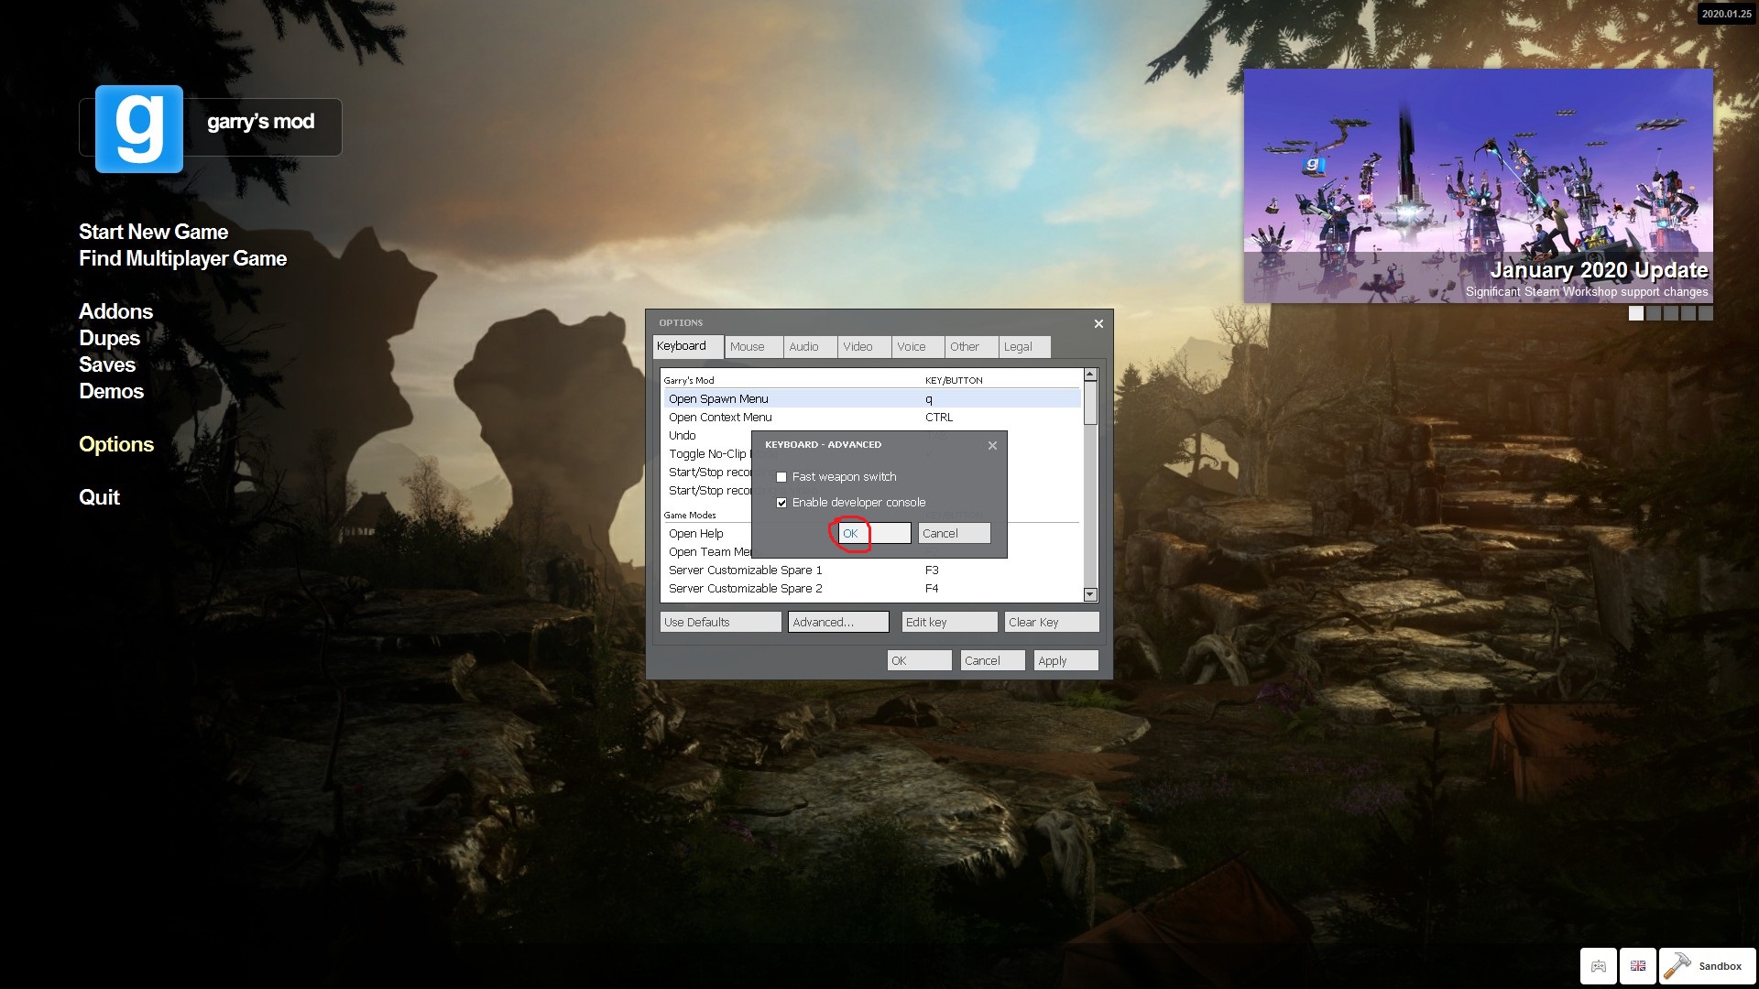
Task: Open language selection via the UK flag
Action: [x=1638, y=966]
